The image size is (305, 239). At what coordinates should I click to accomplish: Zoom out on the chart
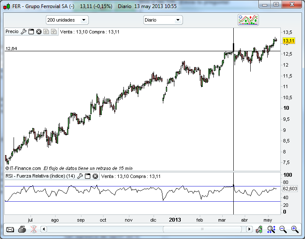tap(283, 230)
